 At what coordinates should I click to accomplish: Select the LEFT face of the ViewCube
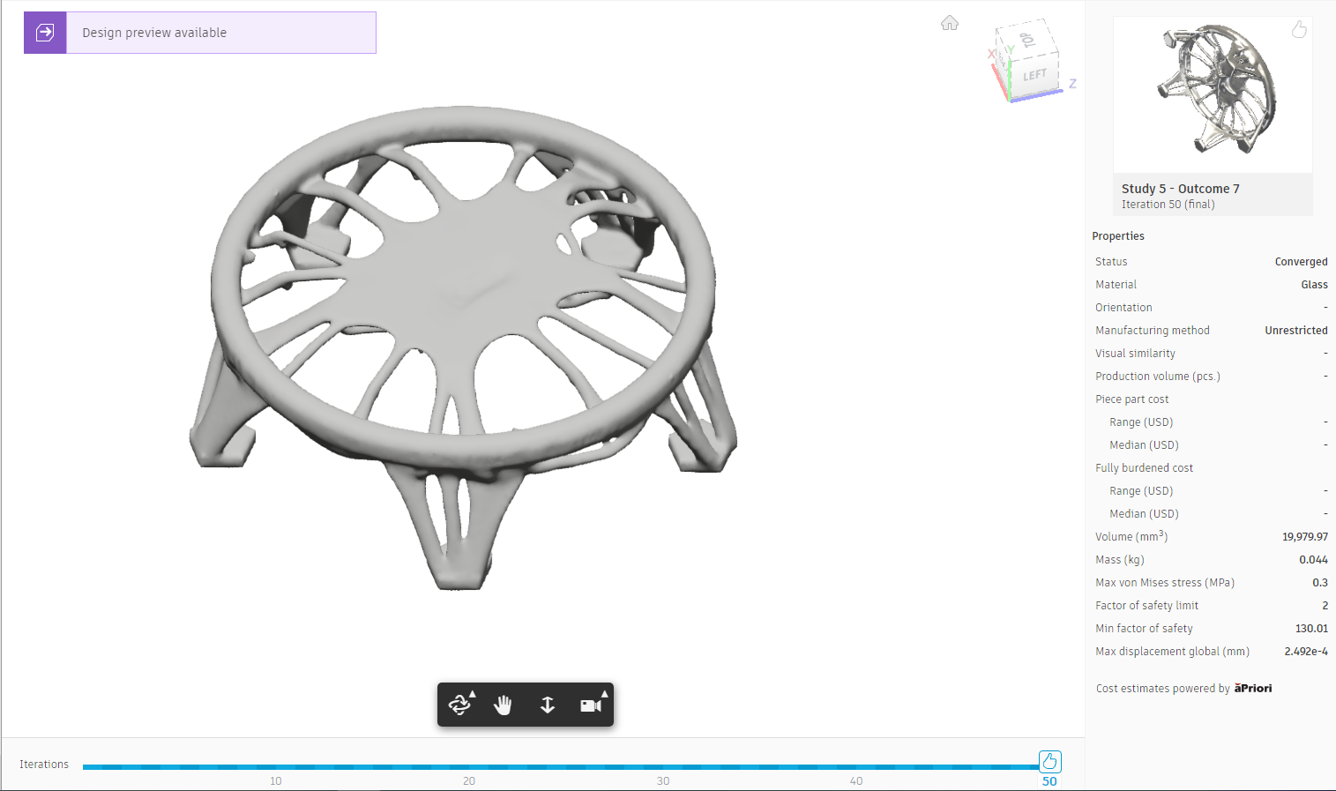pyautogui.click(x=1035, y=76)
